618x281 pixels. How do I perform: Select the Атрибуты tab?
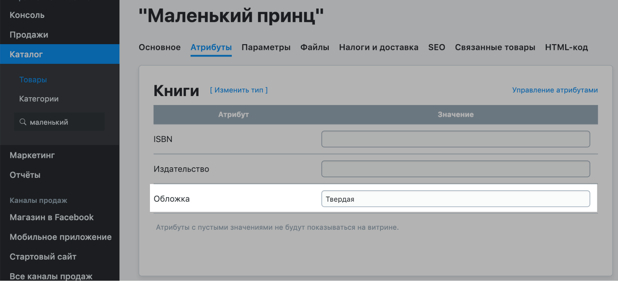(211, 47)
